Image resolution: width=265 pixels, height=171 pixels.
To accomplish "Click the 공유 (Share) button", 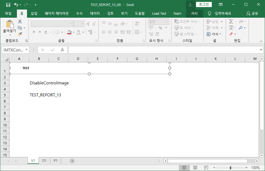I will click(252, 13).
